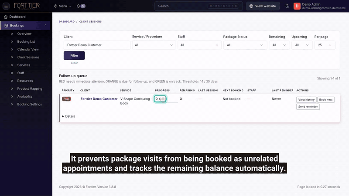
Task: Click the Demo Admin avatar icon
Action: [x=297, y=6]
